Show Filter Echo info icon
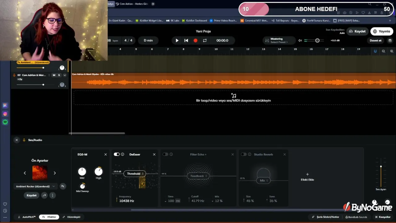 click(x=171, y=154)
